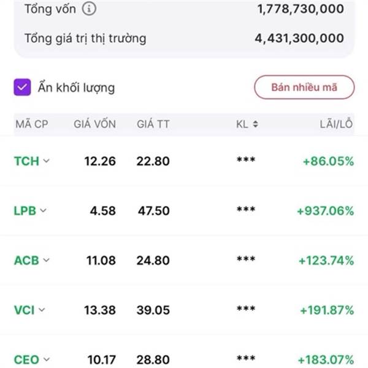Viewport: 368px width, 368px height.
Task: Expand the VCI stock row chevron
Action: 42,310
